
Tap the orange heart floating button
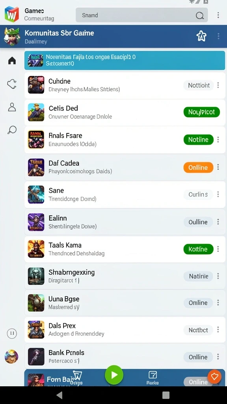214,377
